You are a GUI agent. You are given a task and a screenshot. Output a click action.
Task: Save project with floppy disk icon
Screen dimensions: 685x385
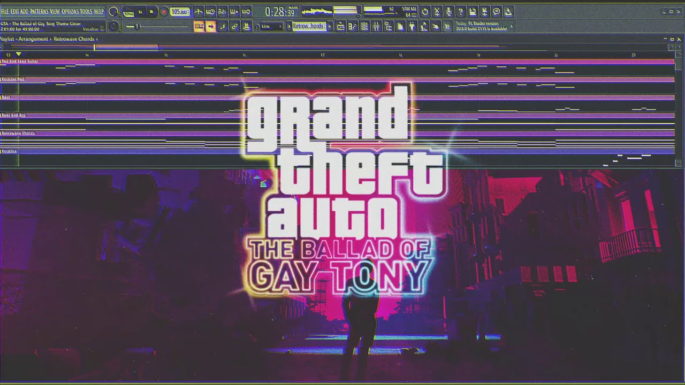point(473,11)
